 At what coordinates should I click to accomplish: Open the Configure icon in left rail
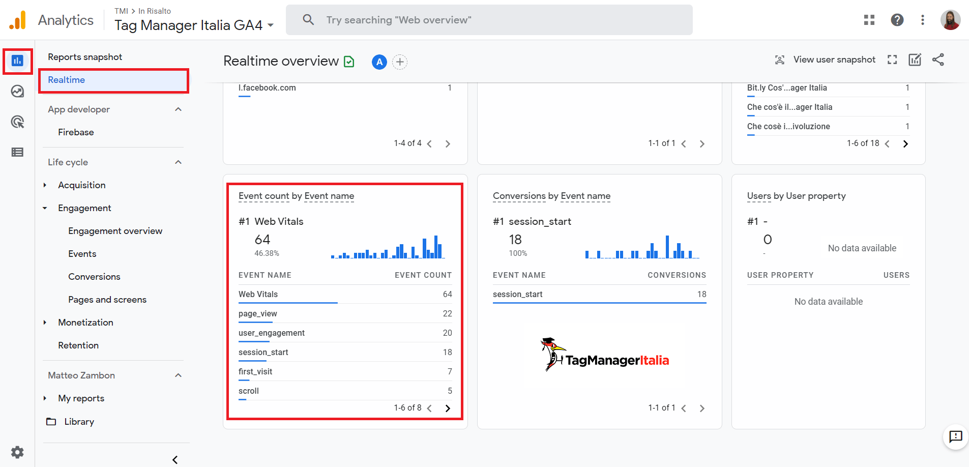pos(17,152)
